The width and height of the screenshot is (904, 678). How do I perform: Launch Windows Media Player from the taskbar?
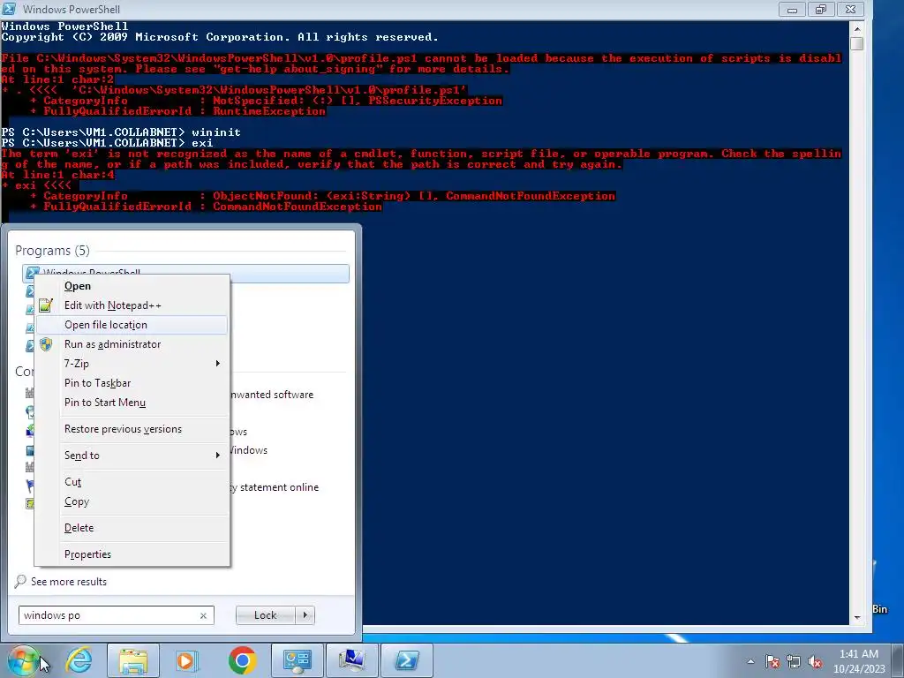coord(187,660)
